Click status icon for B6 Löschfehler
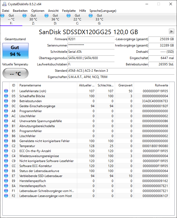 tap(6, 136)
